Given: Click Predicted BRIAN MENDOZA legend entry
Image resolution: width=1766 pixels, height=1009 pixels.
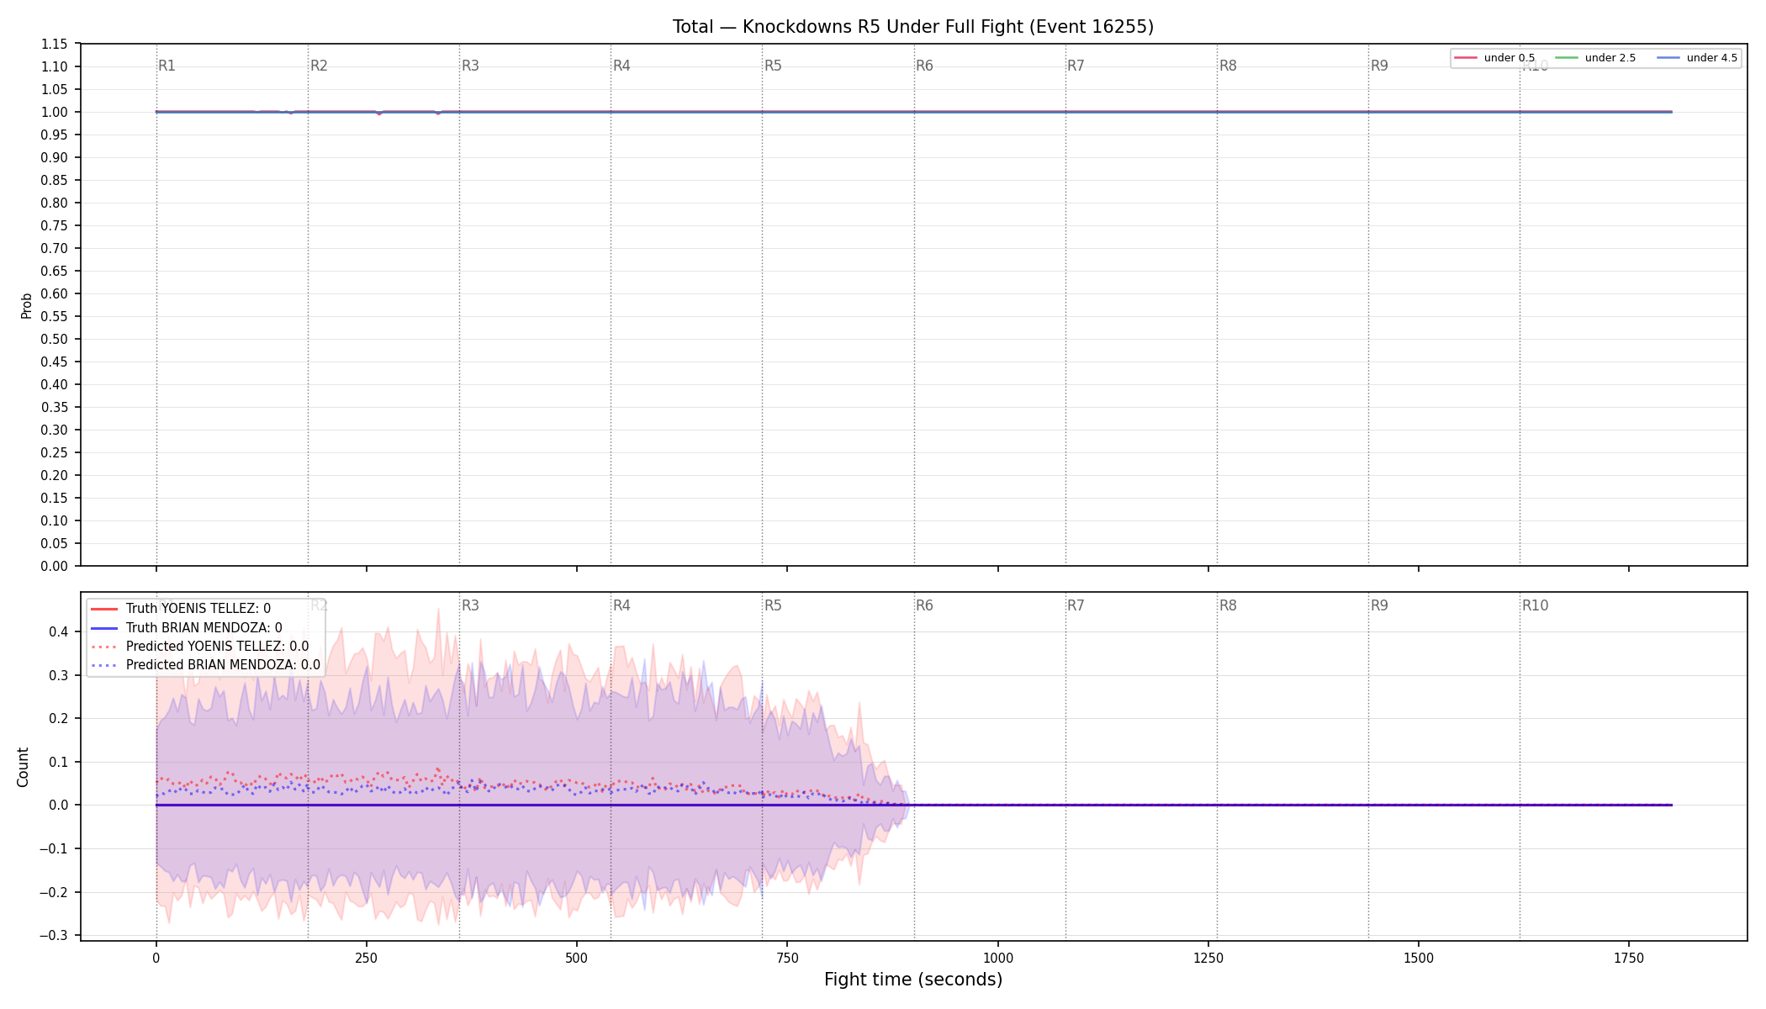Looking at the screenshot, I should pos(206,665).
